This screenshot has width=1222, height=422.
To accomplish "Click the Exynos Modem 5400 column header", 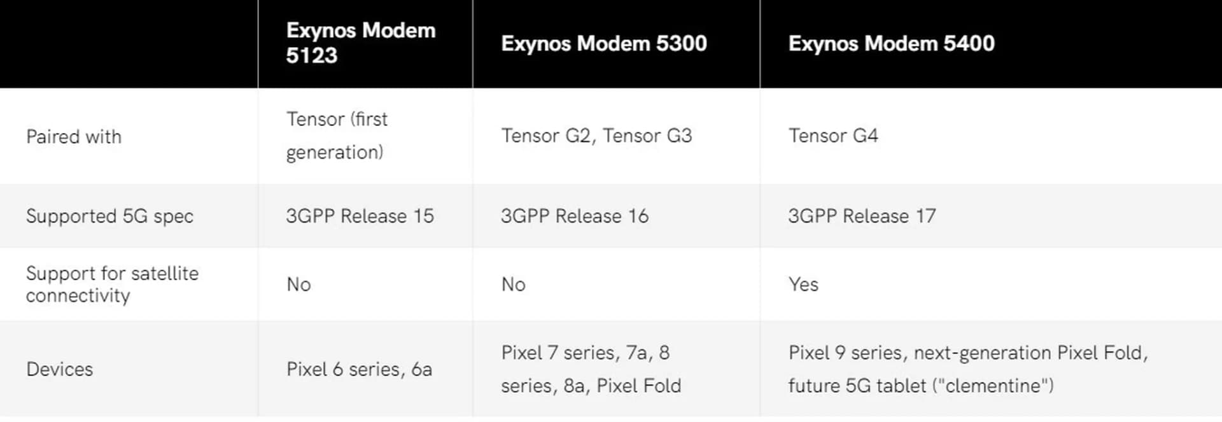I will (x=891, y=43).
